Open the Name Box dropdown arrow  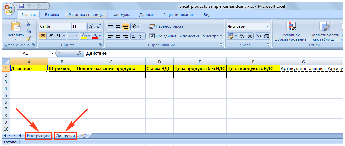pyautogui.click(x=52, y=53)
